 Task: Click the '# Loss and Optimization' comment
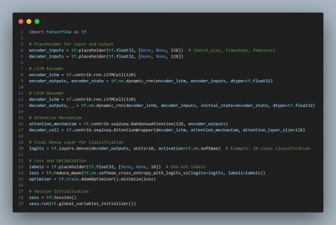click(58, 161)
